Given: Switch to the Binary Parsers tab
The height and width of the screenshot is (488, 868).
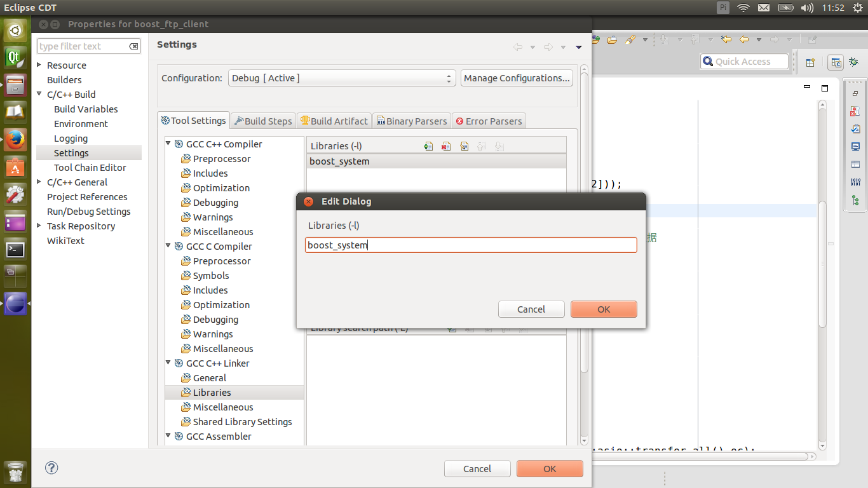Looking at the screenshot, I should [x=412, y=121].
